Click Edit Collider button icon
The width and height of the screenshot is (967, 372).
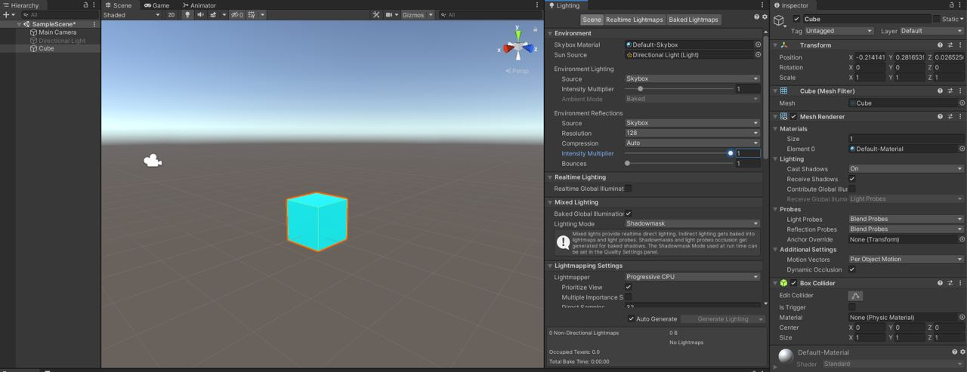[855, 296]
